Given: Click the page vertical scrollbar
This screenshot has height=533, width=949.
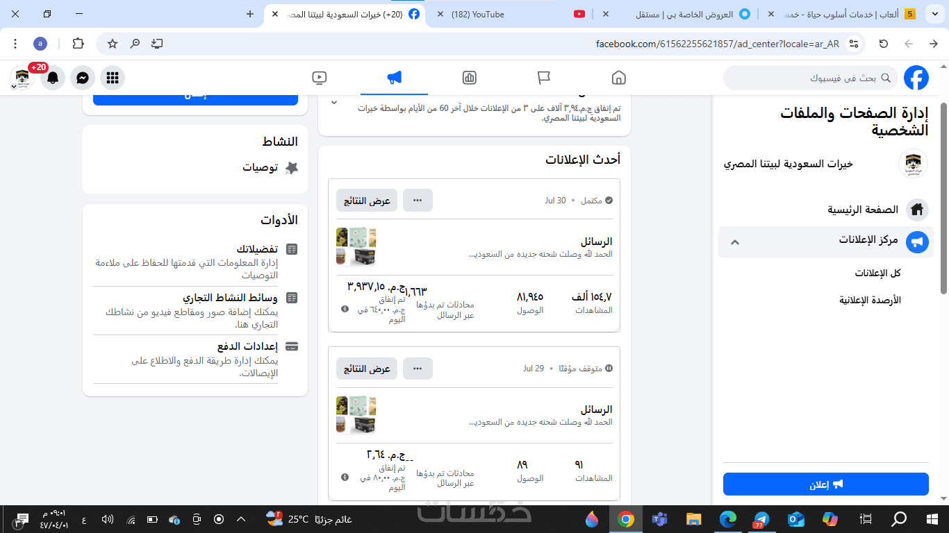Looking at the screenshot, I should 943,199.
